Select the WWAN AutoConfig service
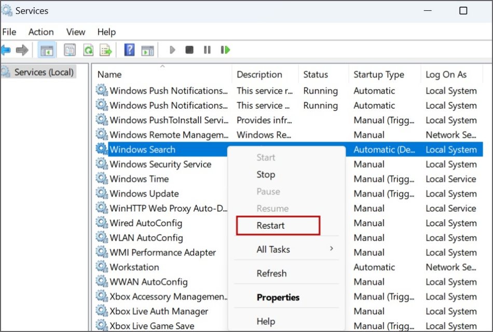 (149, 282)
